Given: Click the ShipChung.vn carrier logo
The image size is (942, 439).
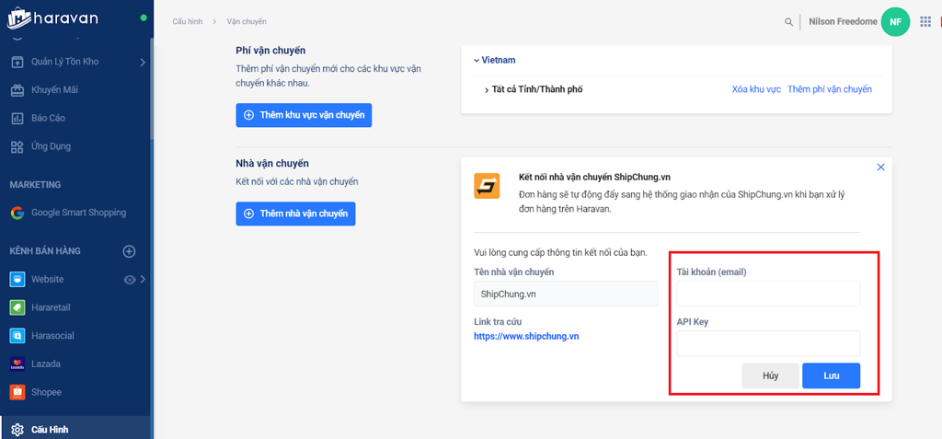Looking at the screenshot, I should tap(487, 186).
